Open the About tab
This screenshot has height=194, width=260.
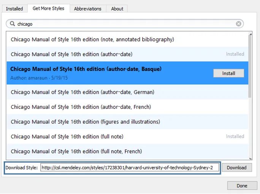(117, 9)
